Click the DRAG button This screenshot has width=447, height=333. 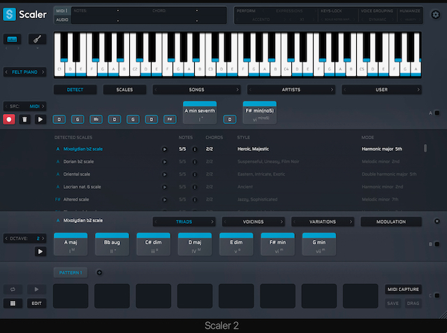click(x=413, y=304)
